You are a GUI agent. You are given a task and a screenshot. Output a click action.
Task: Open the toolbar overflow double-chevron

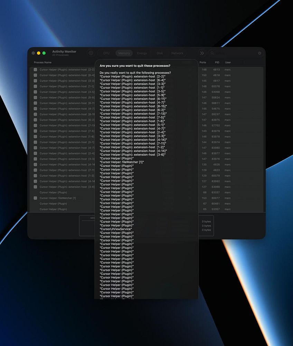tap(202, 53)
